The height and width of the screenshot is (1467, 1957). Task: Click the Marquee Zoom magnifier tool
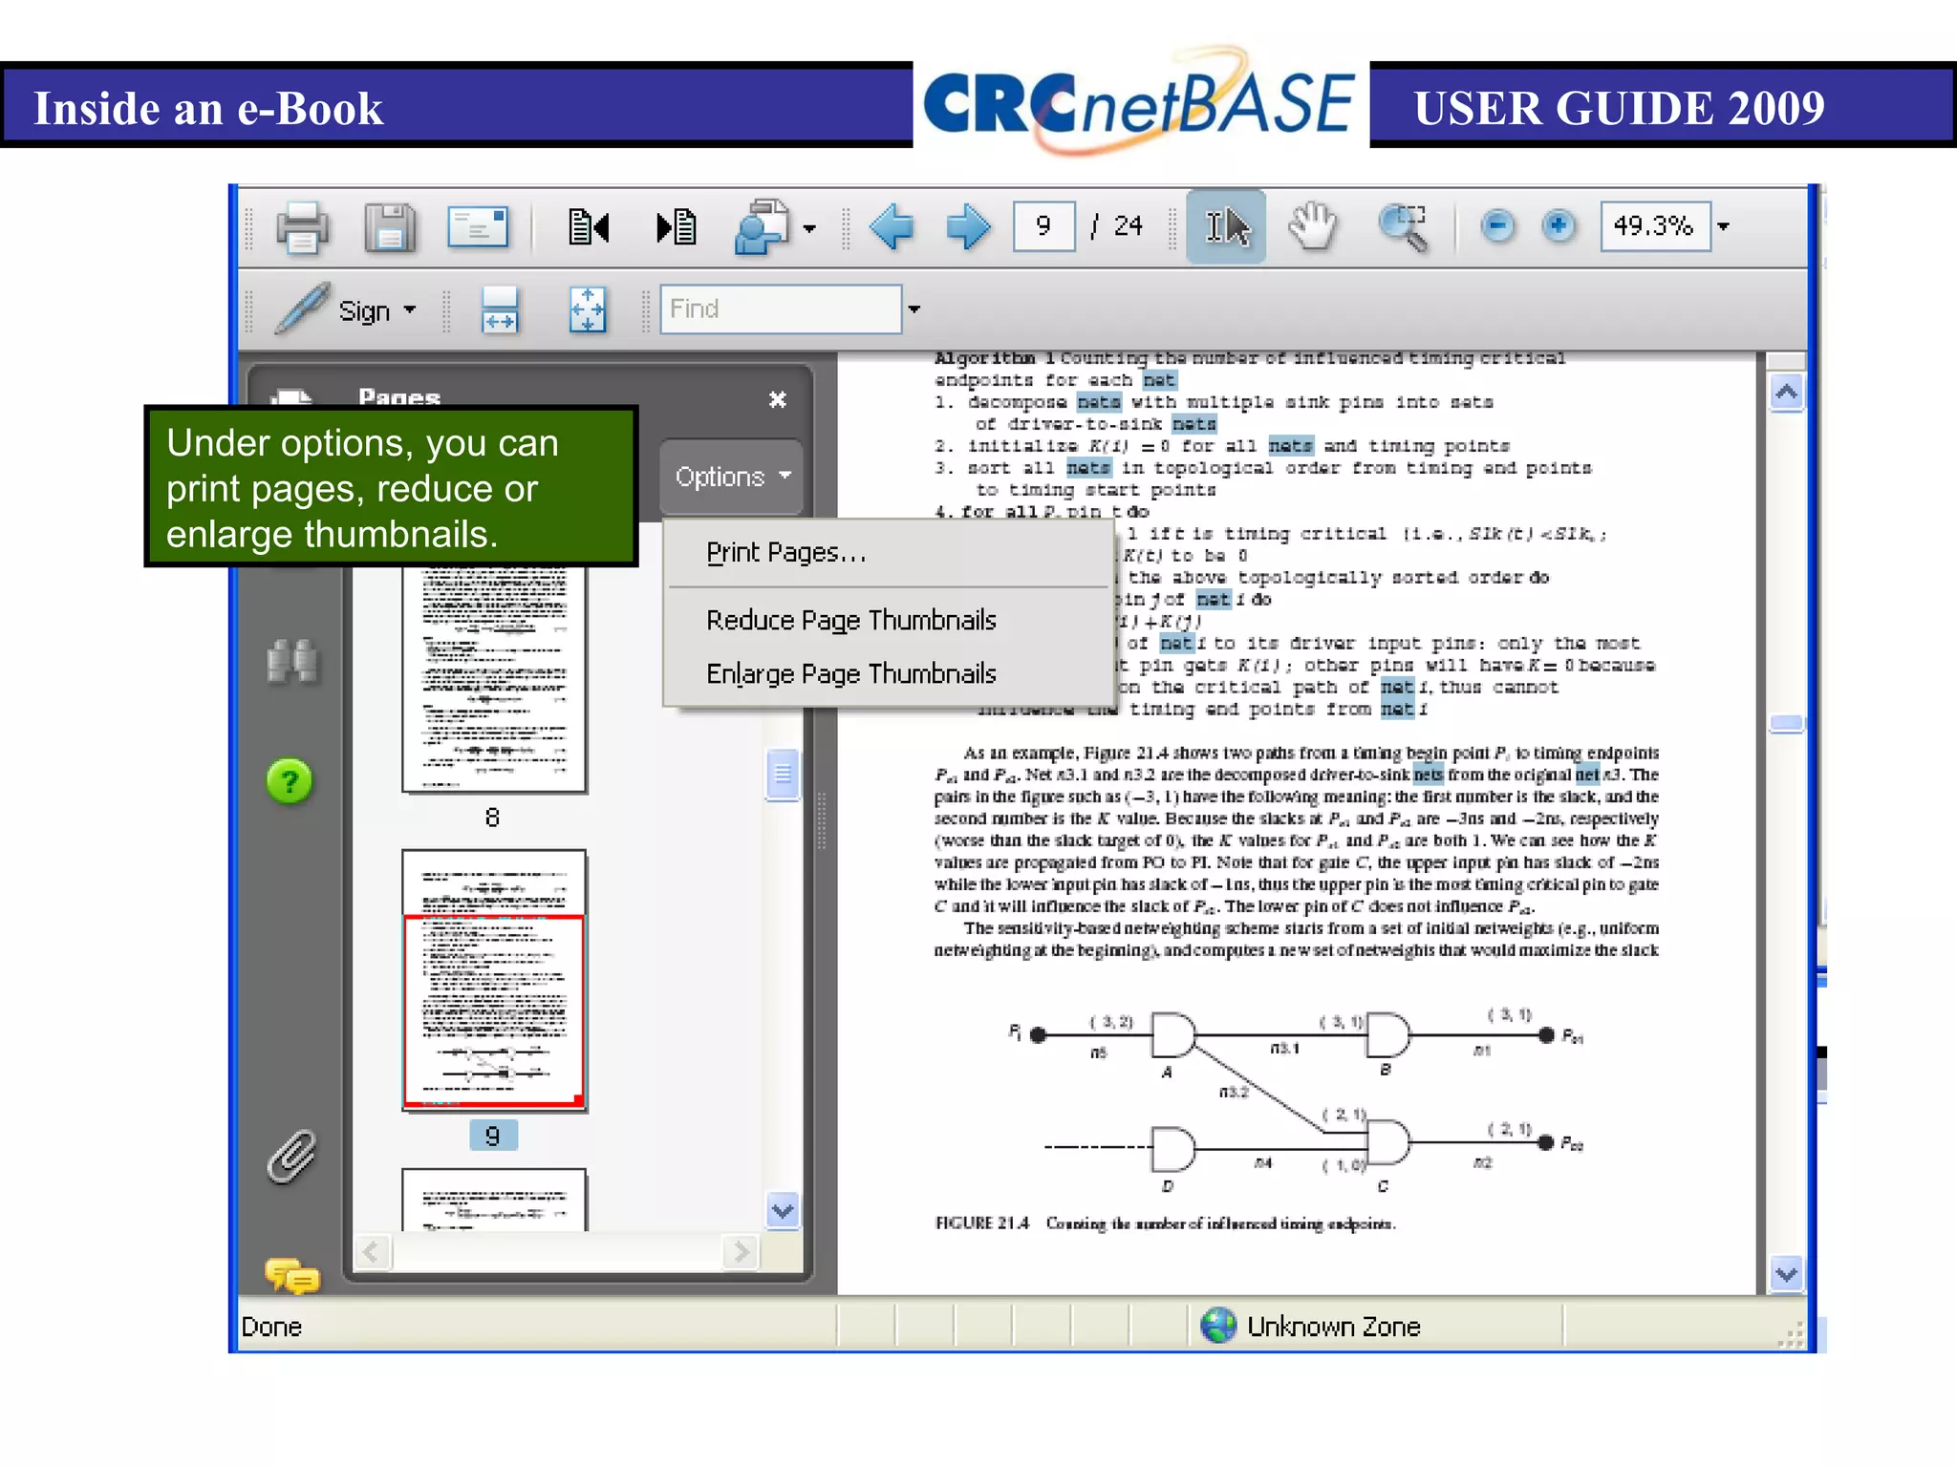(1403, 227)
